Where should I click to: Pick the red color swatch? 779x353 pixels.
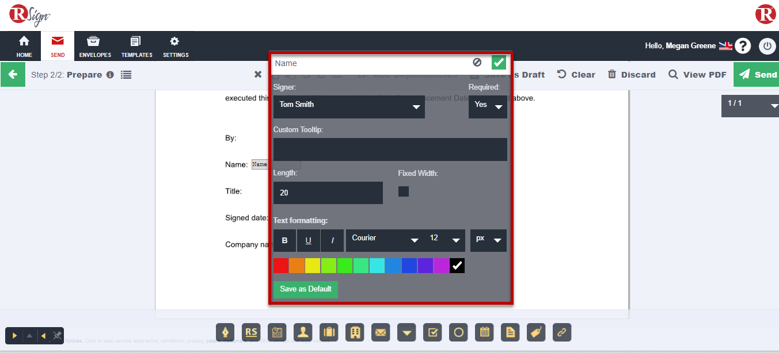281,266
